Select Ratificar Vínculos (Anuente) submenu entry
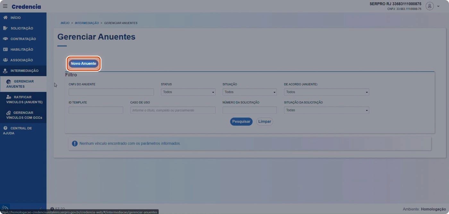449x214 pixels. (x=23, y=100)
